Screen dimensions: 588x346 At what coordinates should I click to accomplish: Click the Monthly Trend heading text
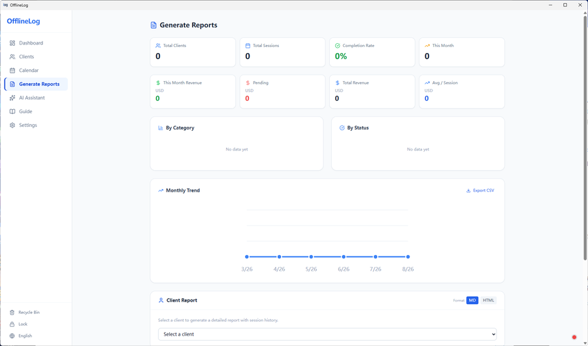pos(183,190)
